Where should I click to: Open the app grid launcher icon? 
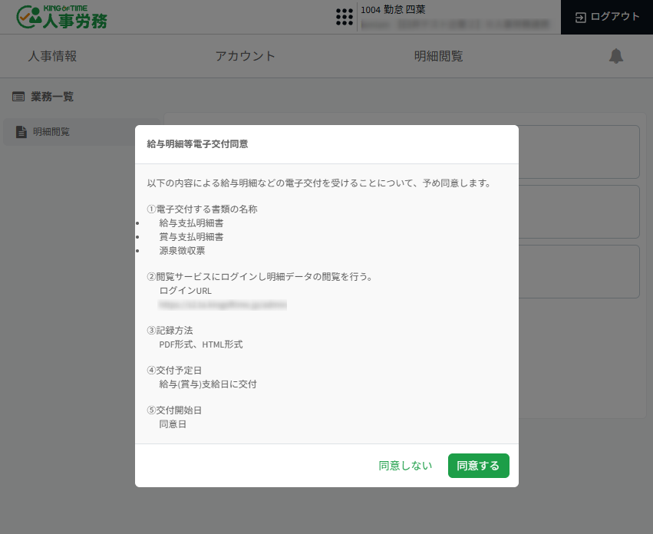(x=345, y=17)
